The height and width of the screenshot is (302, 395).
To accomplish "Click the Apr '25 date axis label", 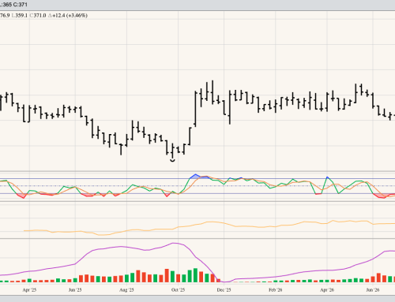I will [29, 290].
